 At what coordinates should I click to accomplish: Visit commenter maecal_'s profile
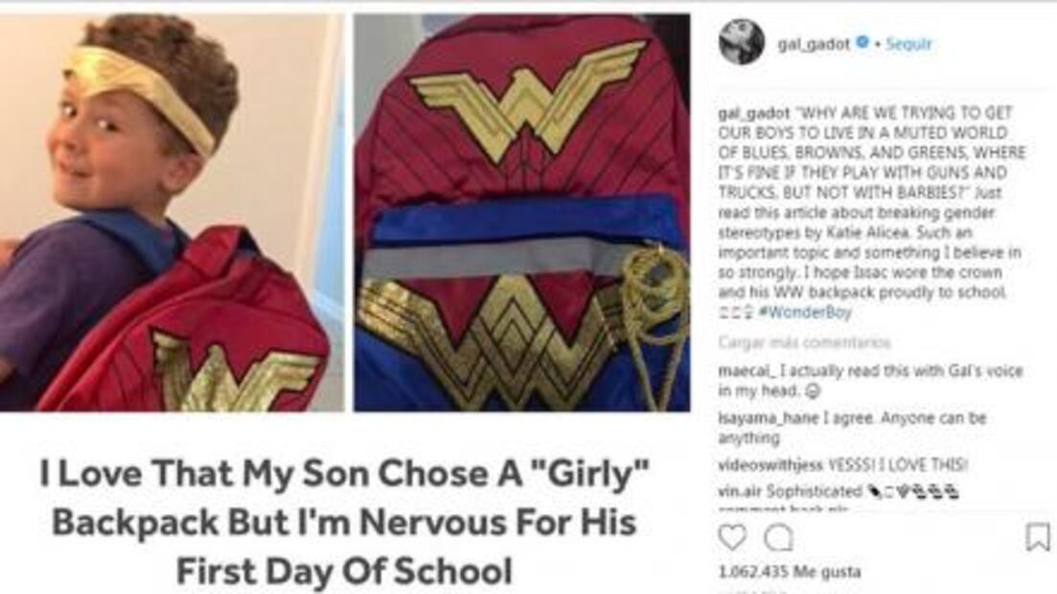tap(746, 371)
